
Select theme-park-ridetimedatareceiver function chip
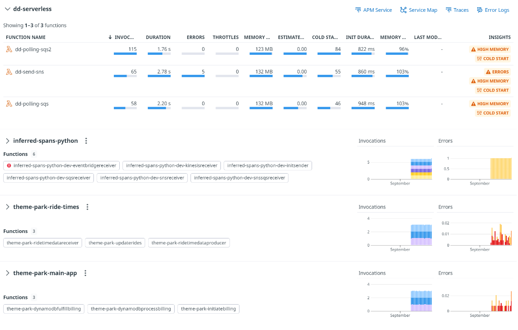tap(43, 243)
